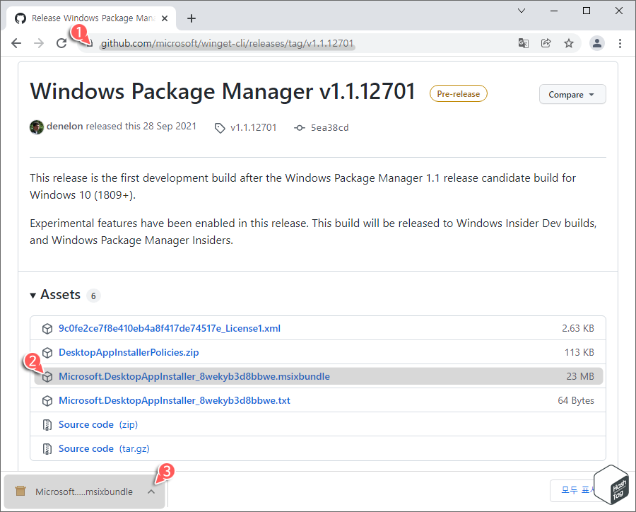Screen dimensions: 636x512
Task: Open the Compare dropdown button
Action: (x=572, y=94)
